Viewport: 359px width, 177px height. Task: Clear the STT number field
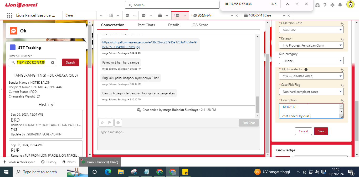click(x=53, y=62)
